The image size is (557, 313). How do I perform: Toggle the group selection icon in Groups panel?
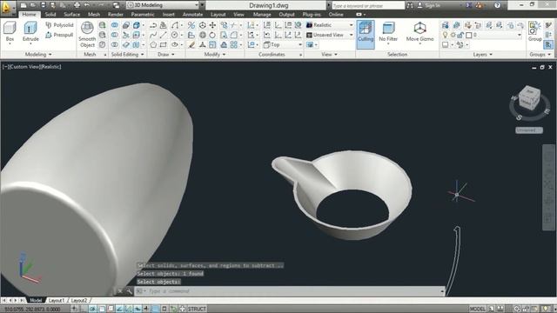coord(548,44)
